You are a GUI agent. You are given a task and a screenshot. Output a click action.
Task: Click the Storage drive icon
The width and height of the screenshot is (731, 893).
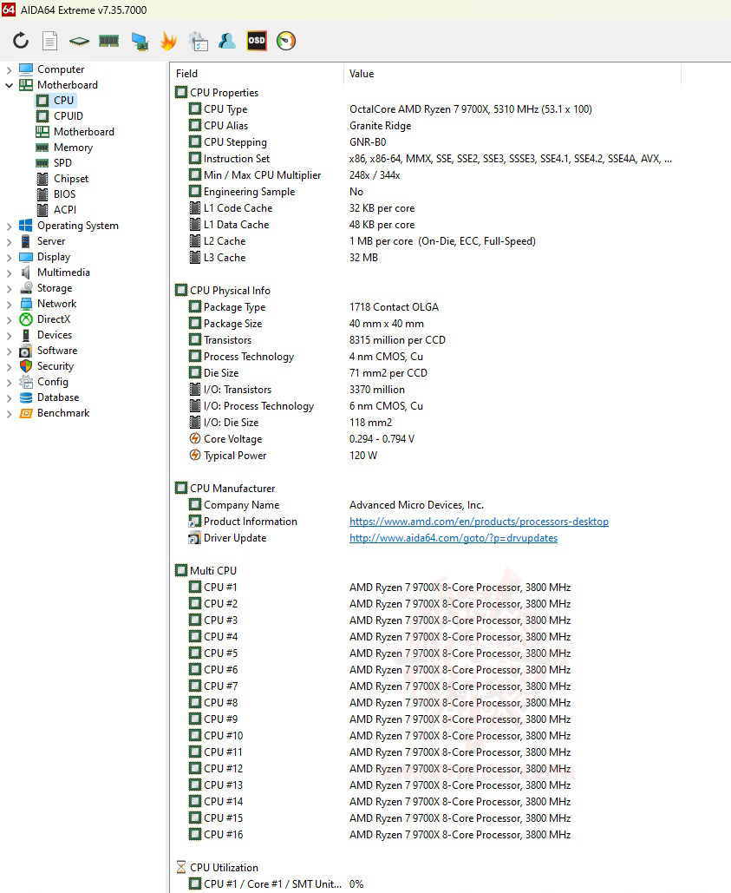[26, 288]
